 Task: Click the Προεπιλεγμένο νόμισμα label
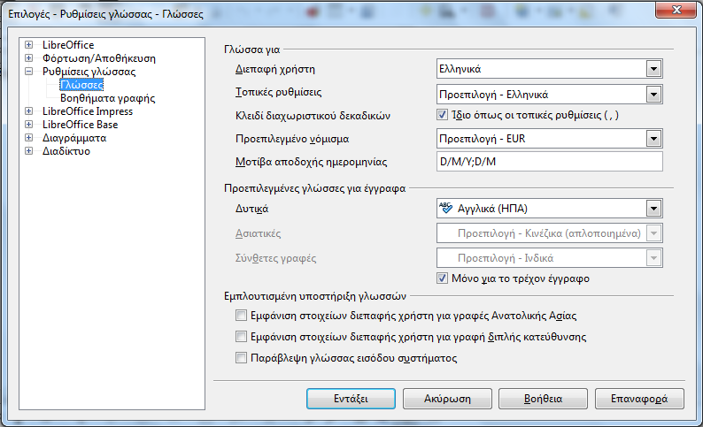coord(292,139)
